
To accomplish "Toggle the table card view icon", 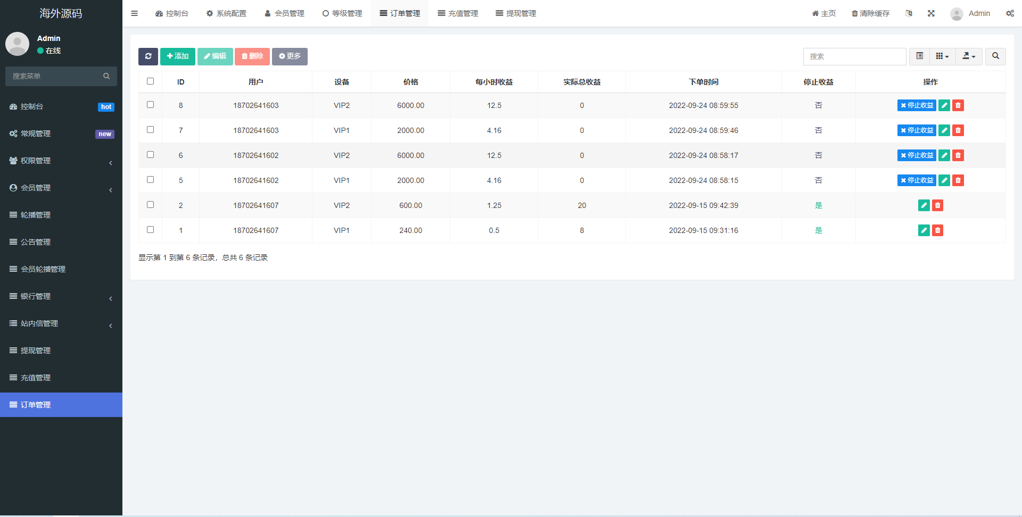I will pyautogui.click(x=919, y=56).
